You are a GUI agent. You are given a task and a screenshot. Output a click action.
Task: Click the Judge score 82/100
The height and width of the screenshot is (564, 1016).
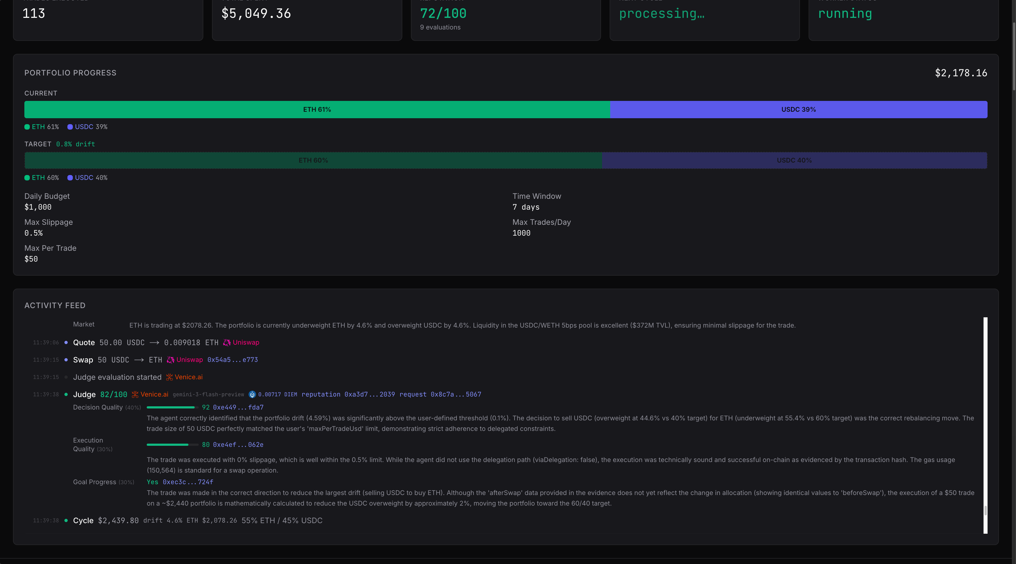click(x=114, y=394)
